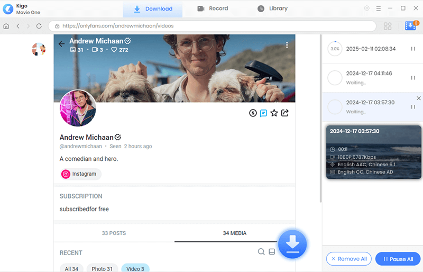The height and width of the screenshot is (272, 423).
Task: Click the 2024-12-17 04:11:46 progress circle
Action: click(335, 78)
